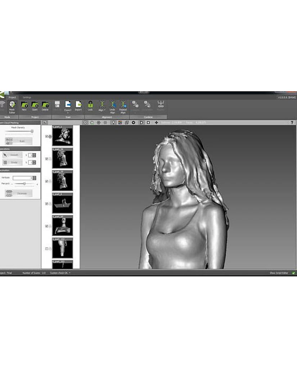Click the Open project folder icon
This screenshot has height=368, width=297.
pyautogui.click(x=35, y=105)
